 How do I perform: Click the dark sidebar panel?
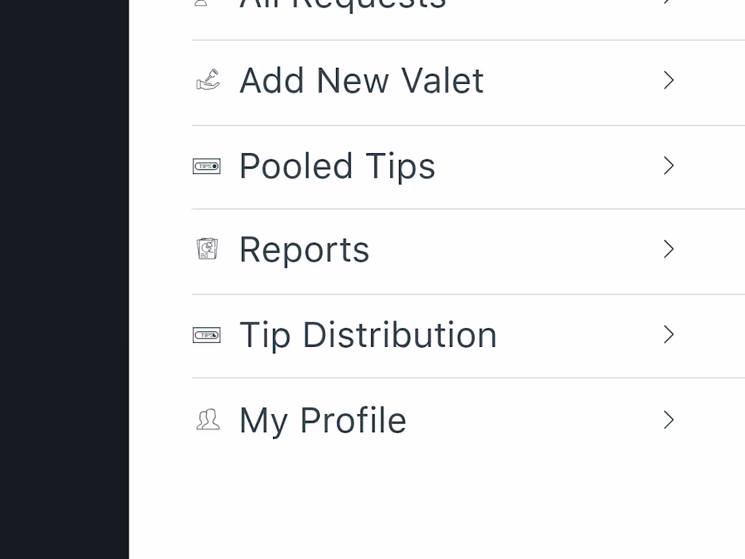click(x=64, y=279)
